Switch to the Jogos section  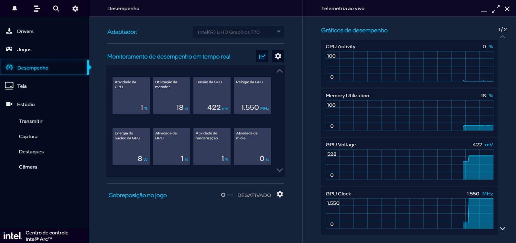(24, 50)
